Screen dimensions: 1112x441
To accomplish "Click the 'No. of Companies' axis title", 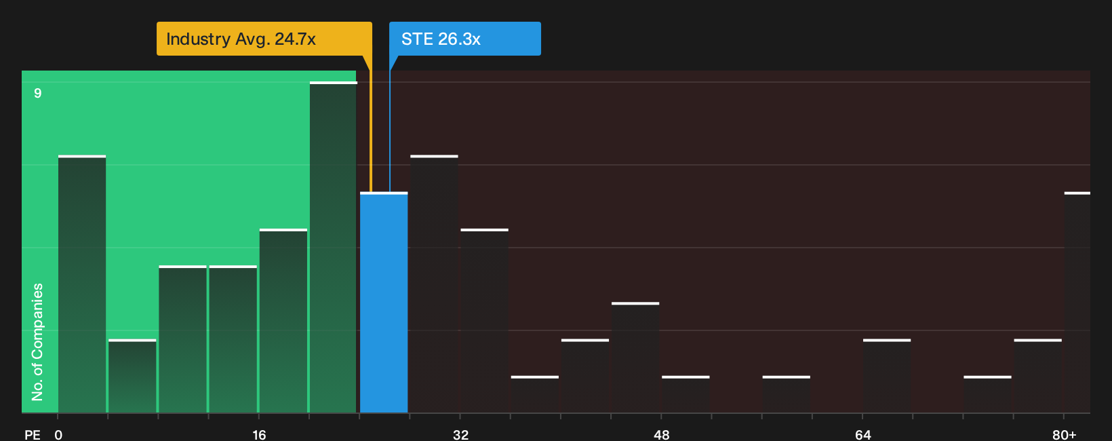I will (37, 341).
